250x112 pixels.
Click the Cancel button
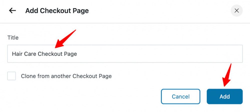(x=180, y=96)
